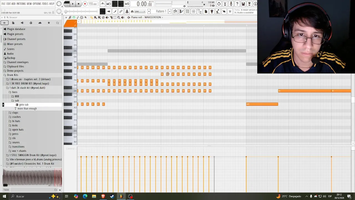
Task: Save project with floppy disk icon
Action: click(243, 4)
